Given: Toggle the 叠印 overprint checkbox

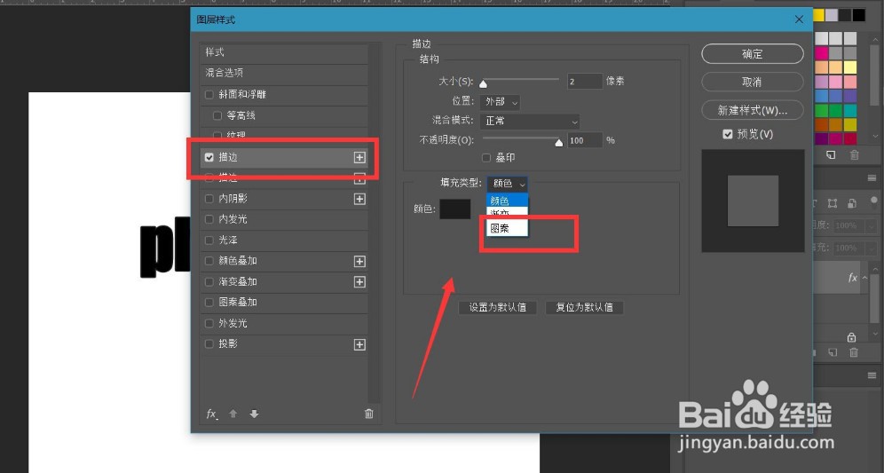Looking at the screenshot, I should point(486,158).
